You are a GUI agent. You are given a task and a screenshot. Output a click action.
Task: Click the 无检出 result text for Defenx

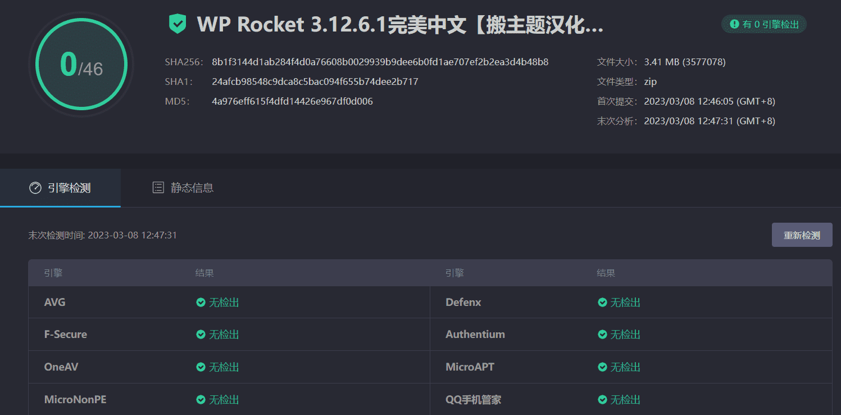pyautogui.click(x=626, y=303)
